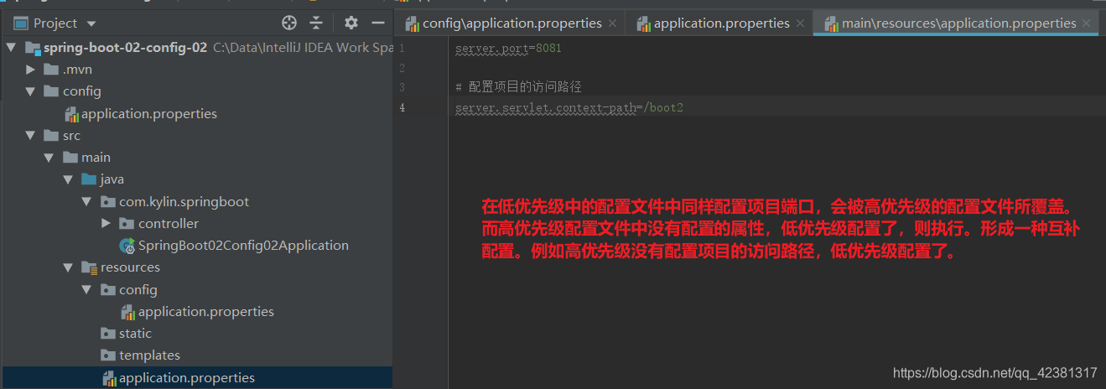
Task: Select the resources folder icon
Action: 88,267
